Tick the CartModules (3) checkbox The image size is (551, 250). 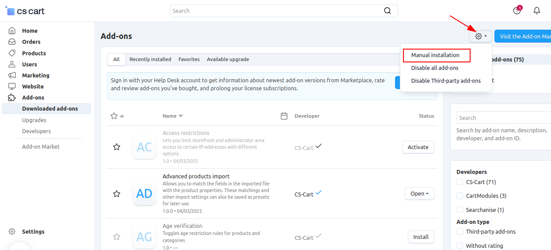(460, 196)
